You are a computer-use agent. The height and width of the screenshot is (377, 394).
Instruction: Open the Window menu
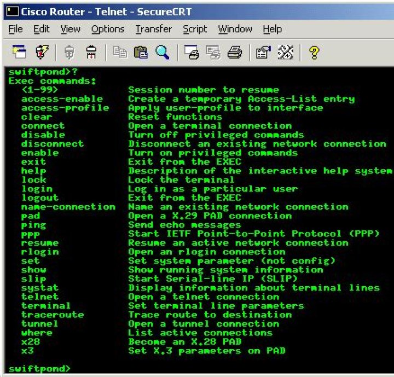click(235, 29)
